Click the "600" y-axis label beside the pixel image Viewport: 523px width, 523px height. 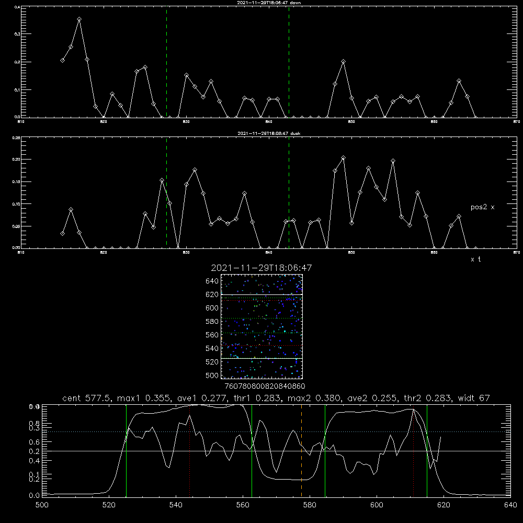point(212,308)
